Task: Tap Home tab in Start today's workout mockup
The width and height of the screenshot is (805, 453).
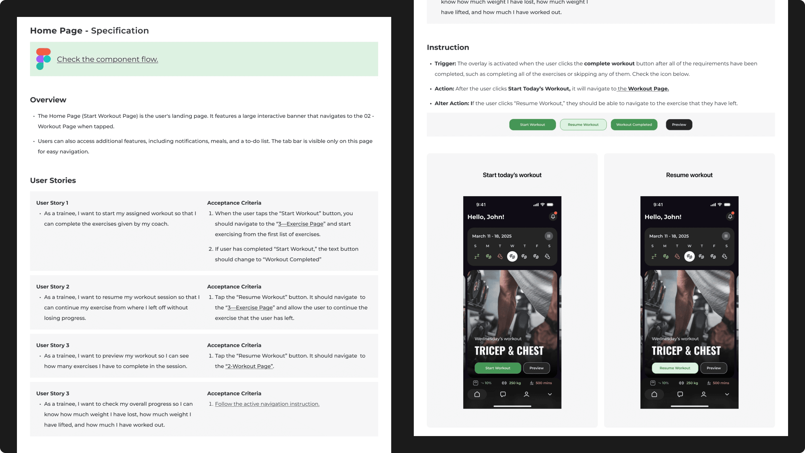Action: (x=477, y=394)
